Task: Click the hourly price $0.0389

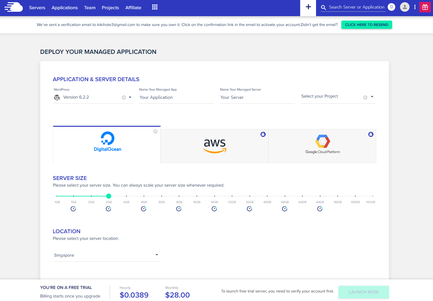Action: point(134,295)
